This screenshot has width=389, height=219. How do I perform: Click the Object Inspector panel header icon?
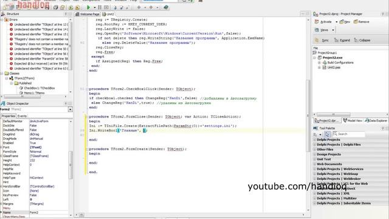tap(3, 103)
